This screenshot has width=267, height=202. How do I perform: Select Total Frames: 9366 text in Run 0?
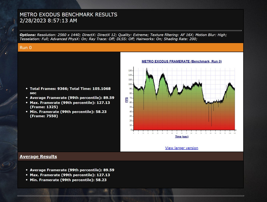tap(49, 89)
